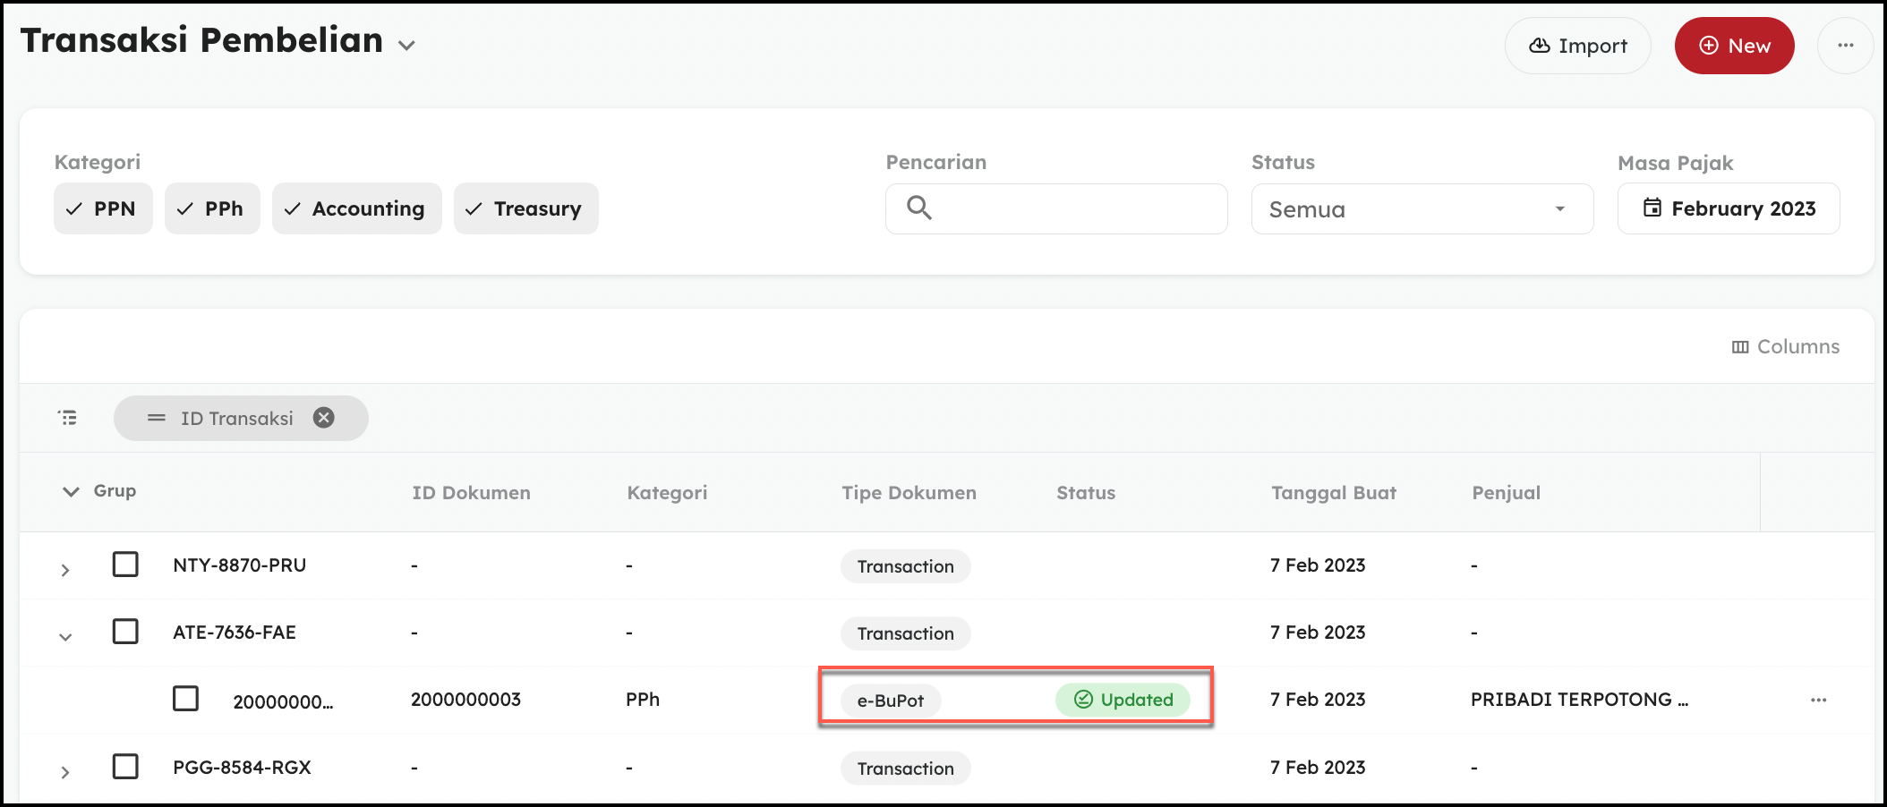This screenshot has height=807, width=1887.
Task: Toggle the PPN category filter
Action: 103,208
